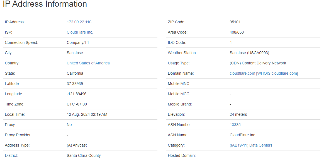Select the Address Type: label
This screenshot has width=324, height=161.
click(17, 145)
